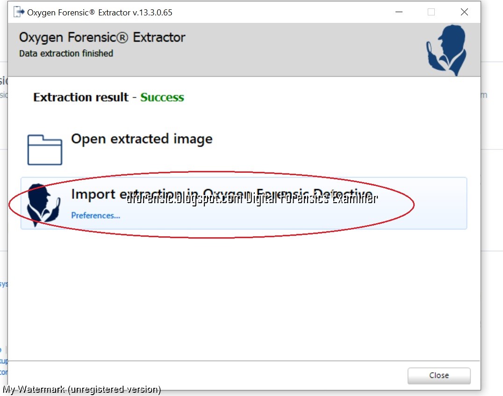
Task: Import extraction in Oxygen Forensic Detective
Action: point(244,203)
